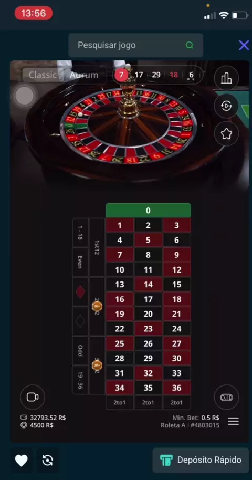Tap the heart favorite icon
252x480 pixels.
[22, 461]
